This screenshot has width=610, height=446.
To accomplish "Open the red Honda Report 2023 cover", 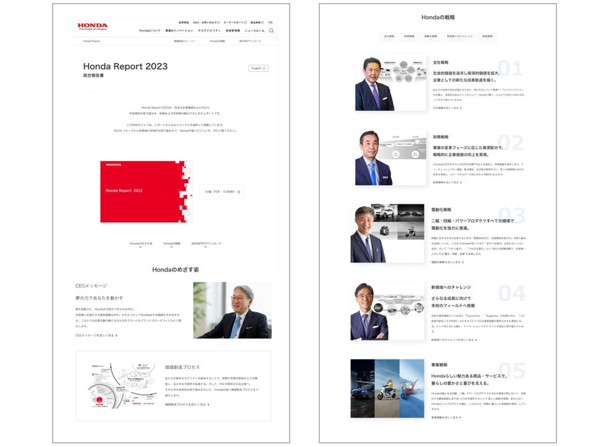I will tap(146, 191).
